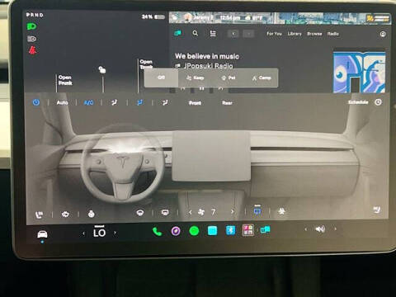The image size is (396, 297).
Task: Select the Keep climate option
Action: point(195,78)
